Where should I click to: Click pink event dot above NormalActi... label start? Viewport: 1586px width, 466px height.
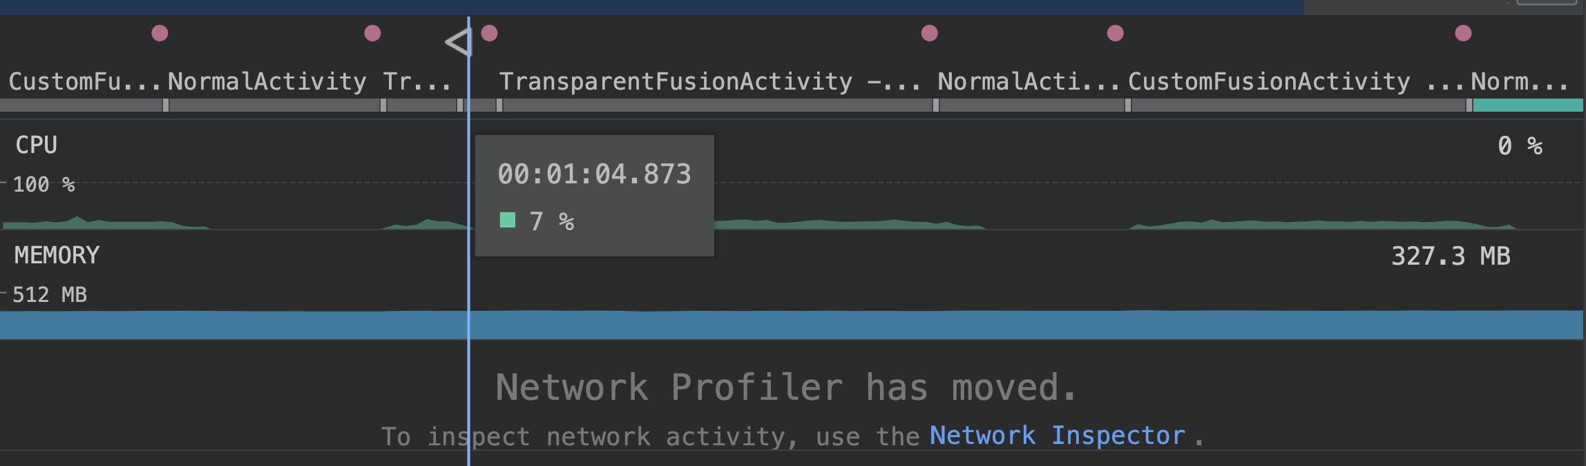point(930,33)
